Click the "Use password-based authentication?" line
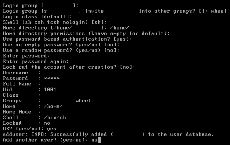 click(67, 39)
